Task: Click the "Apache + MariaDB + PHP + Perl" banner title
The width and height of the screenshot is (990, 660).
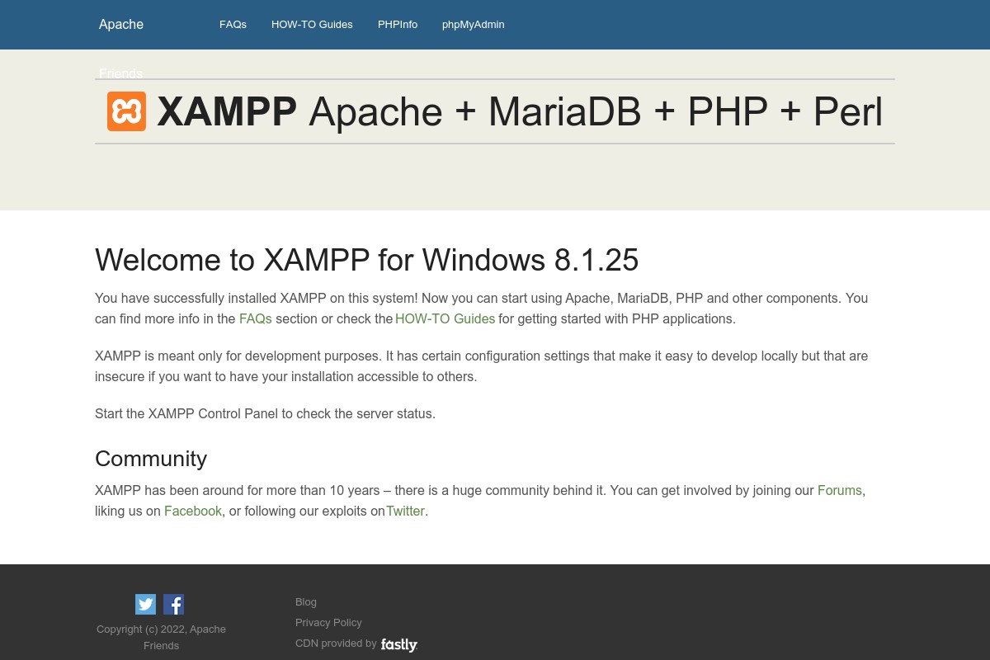Action: click(596, 111)
